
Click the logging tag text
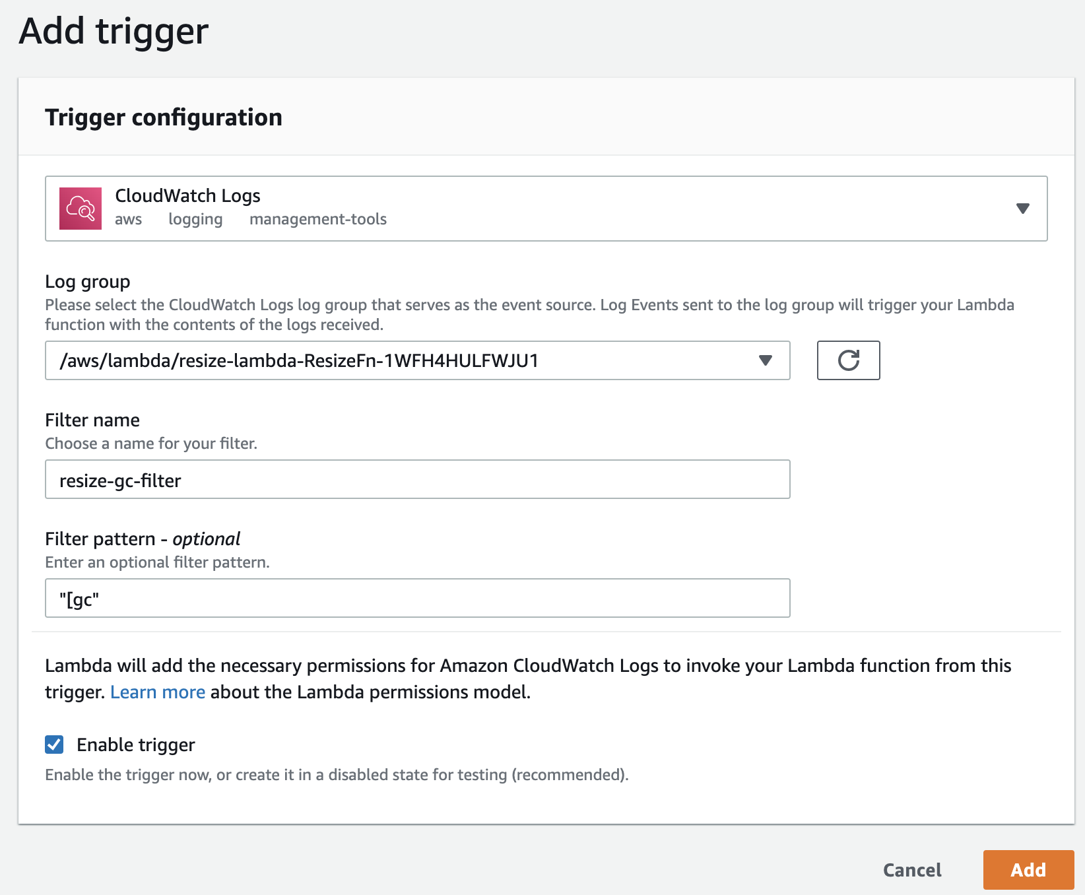[x=195, y=219]
